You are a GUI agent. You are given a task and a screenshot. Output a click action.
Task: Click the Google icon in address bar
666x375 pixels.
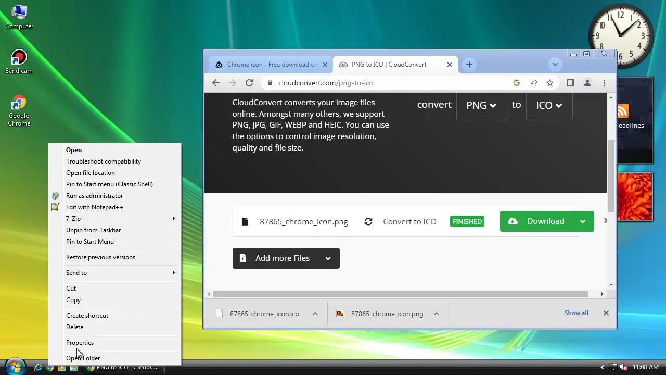(517, 83)
